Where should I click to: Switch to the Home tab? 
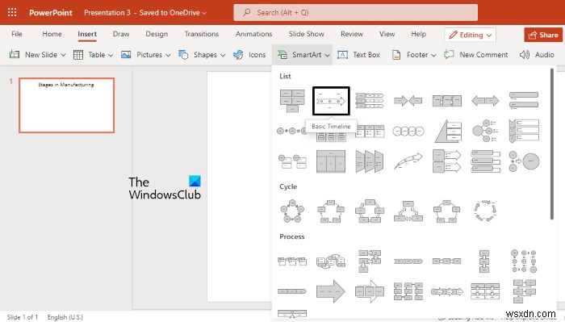[52, 34]
